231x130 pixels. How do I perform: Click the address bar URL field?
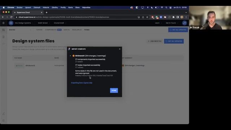coord(64,17)
